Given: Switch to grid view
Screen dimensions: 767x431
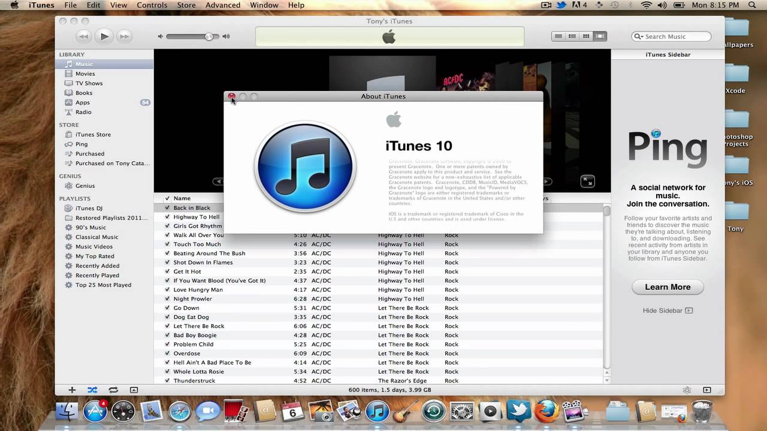Looking at the screenshot, I should [586, 37].
